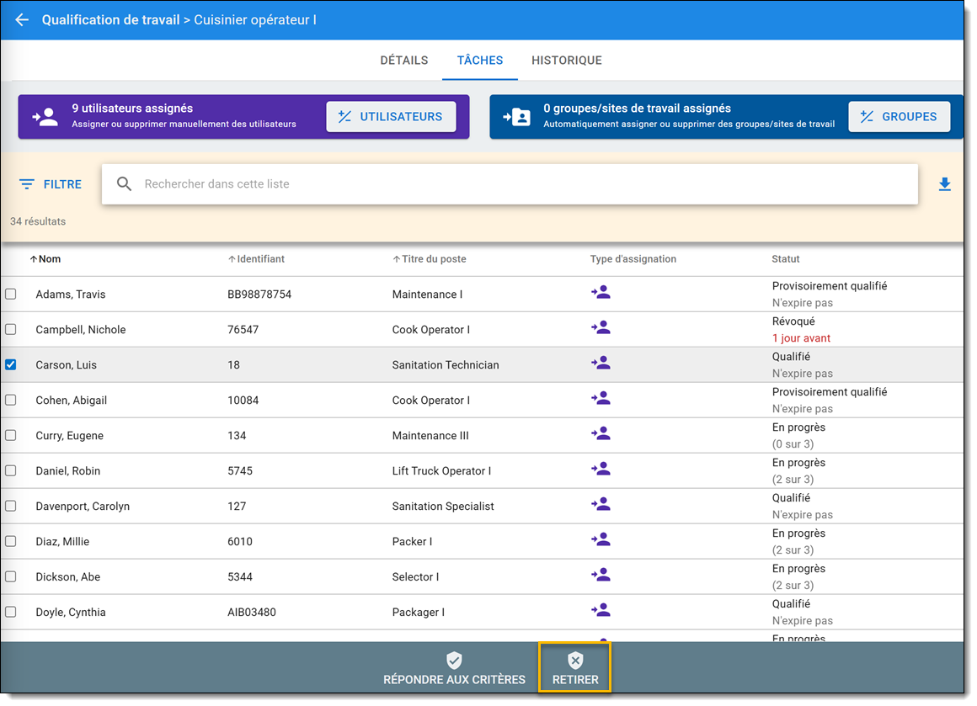This screenshot has width=977, height=706.
Task: Click assignment type icon for Doyle, Cynthia
Action: 601,611
